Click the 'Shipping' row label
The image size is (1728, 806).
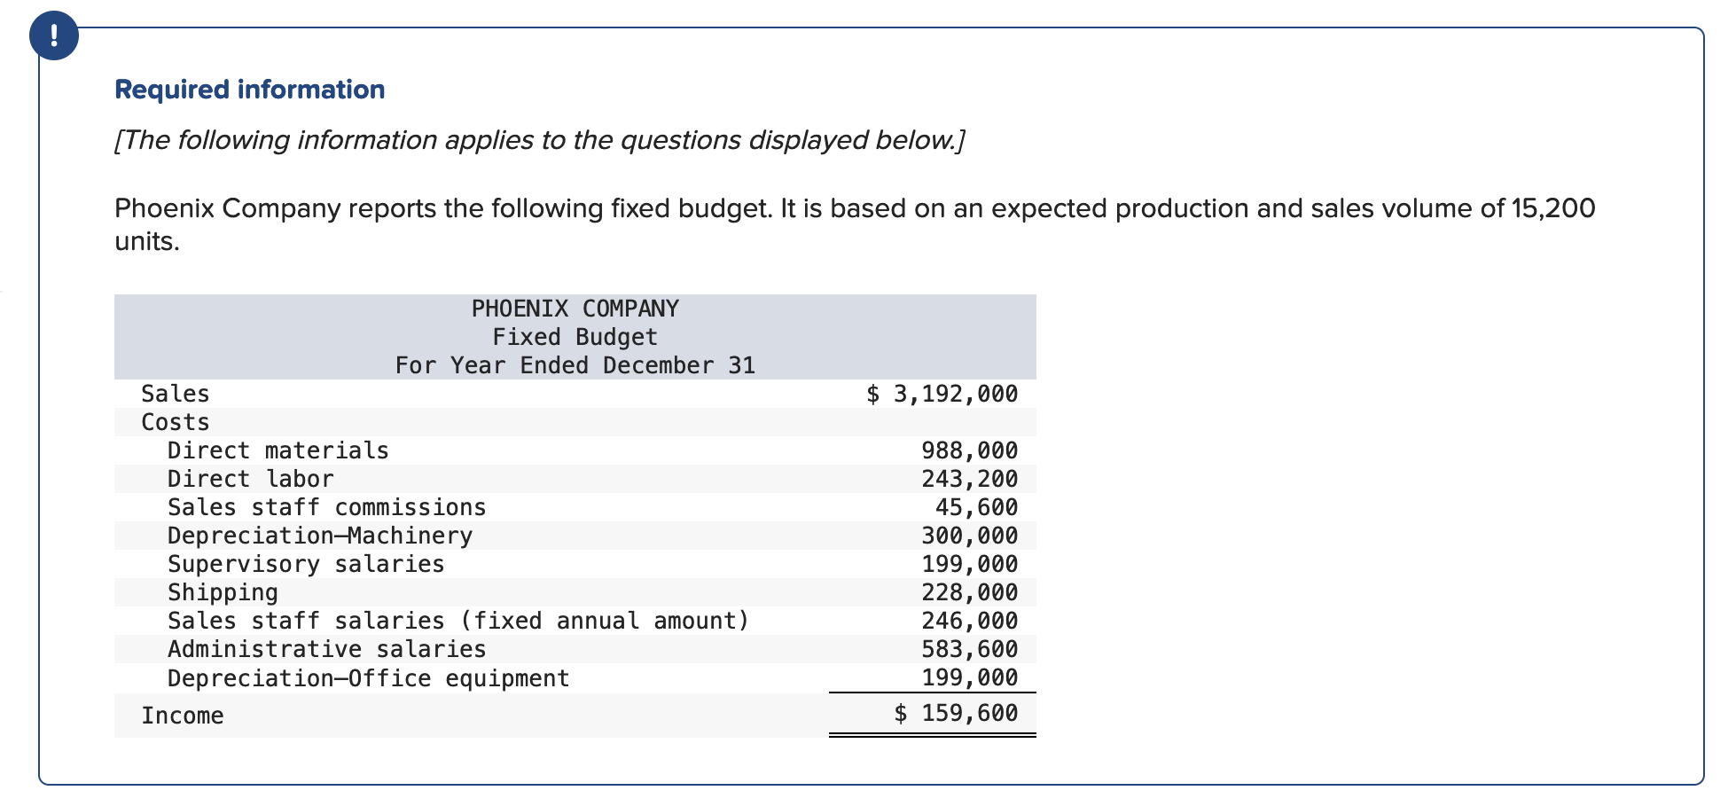223,592
